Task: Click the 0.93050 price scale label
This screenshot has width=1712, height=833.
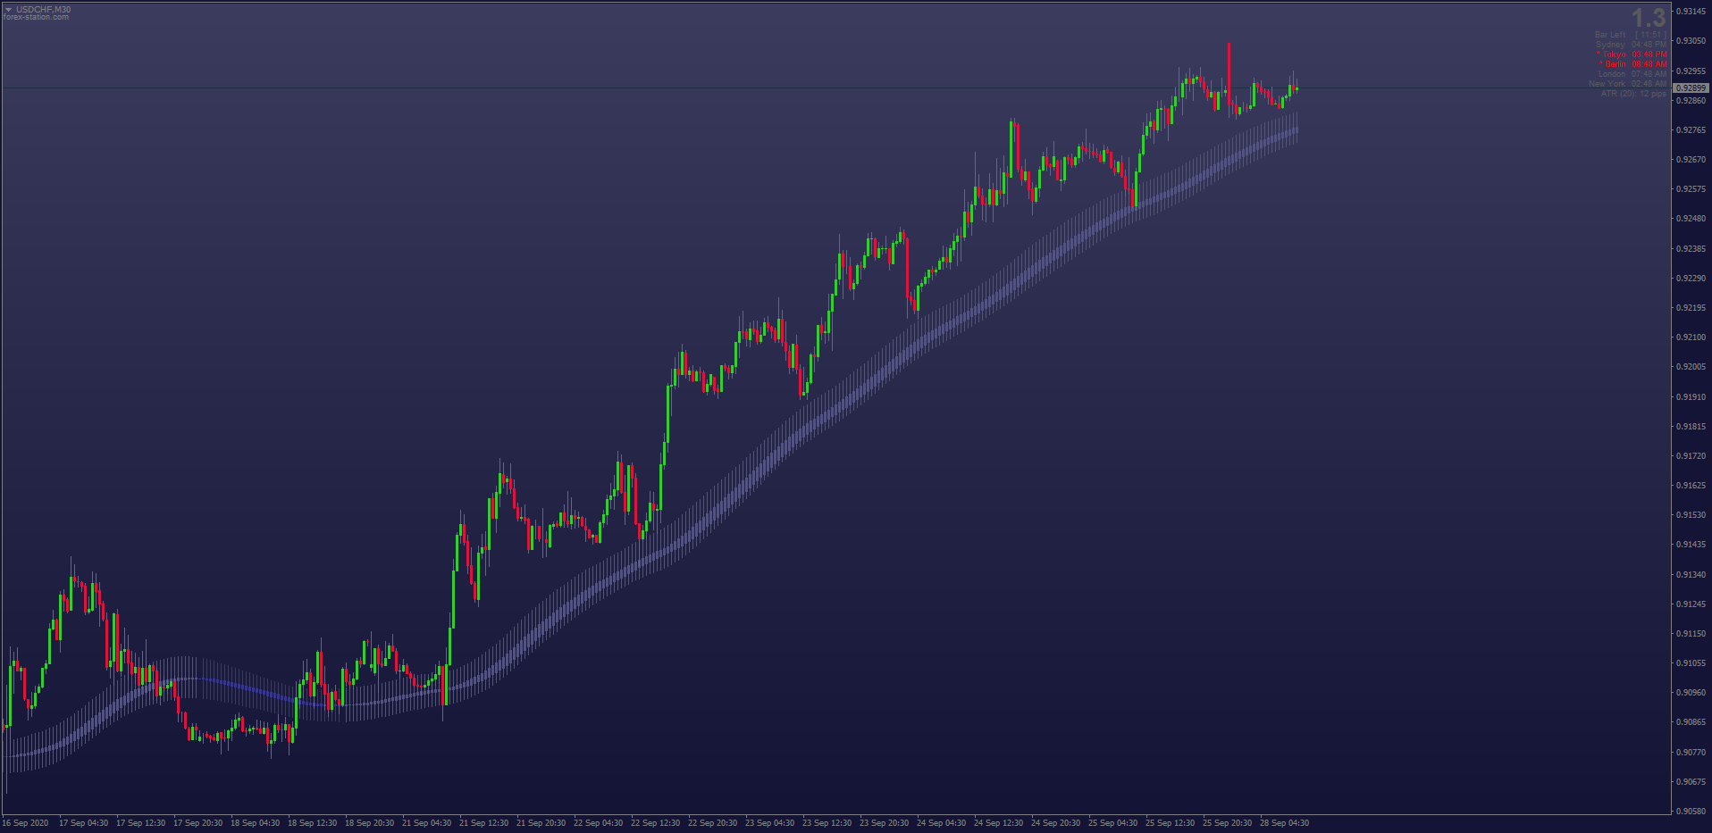Action: tap(1691, 41)
